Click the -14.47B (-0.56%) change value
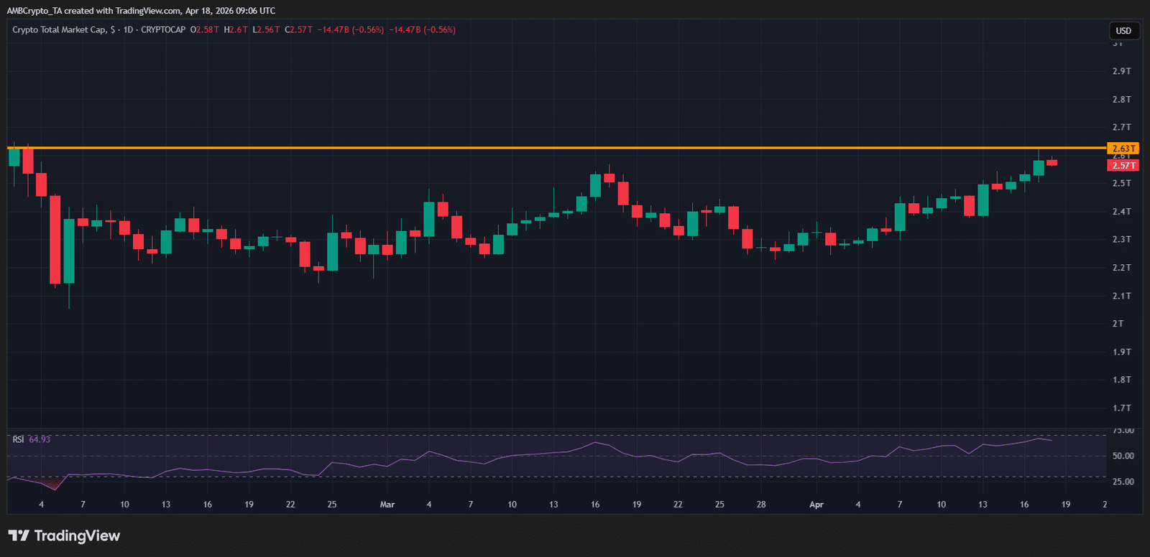Screen dimensions: 1150x557 point(351,30)
